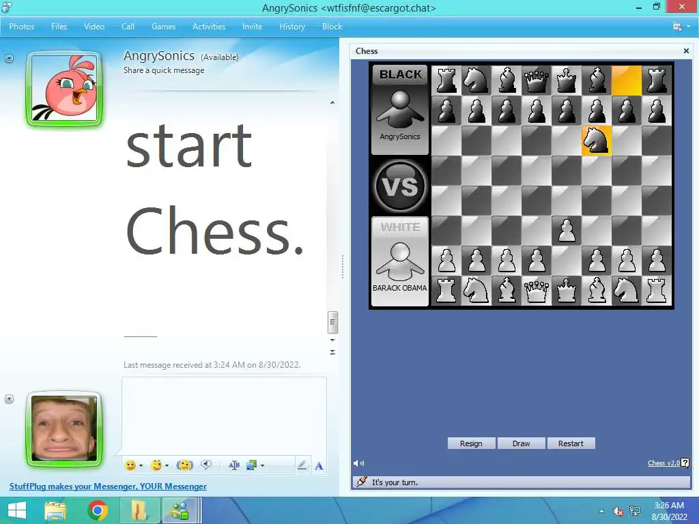The width and height of the screenshot is (699, 524).
Task: Select the handwriting pen icon
Action: click(302, 465)
